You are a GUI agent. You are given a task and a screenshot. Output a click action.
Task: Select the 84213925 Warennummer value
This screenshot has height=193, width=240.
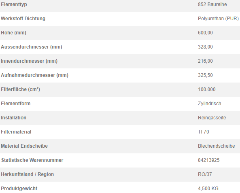click(x=209, y=160)
